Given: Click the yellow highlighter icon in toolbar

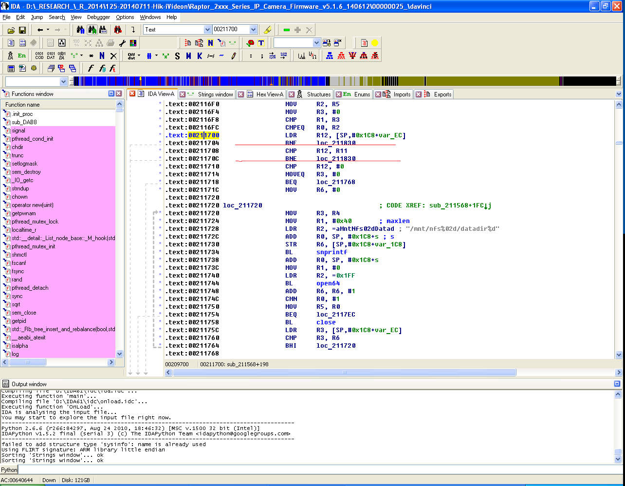Looking at the screenshot, I should (x=267, y=30).
